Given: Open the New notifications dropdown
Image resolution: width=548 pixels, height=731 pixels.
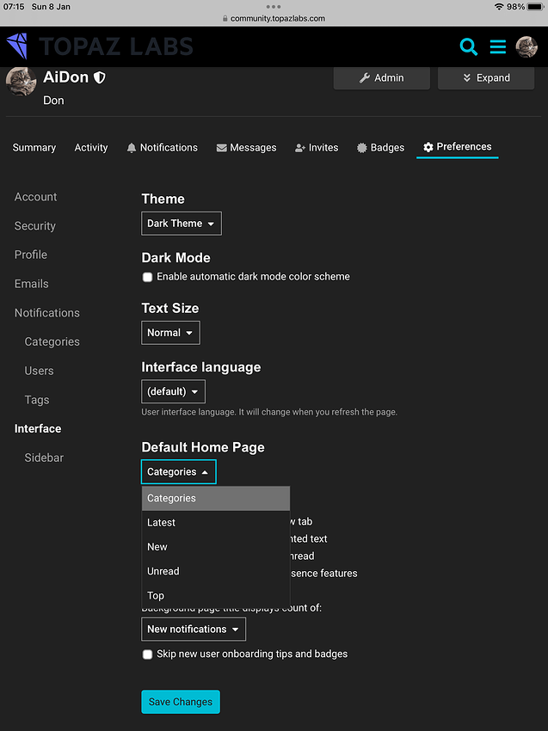Looking at the screenshot, I should click(193, 630).
